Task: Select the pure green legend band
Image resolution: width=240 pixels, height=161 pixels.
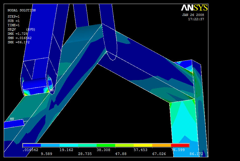Action: [x=106, y=145]
